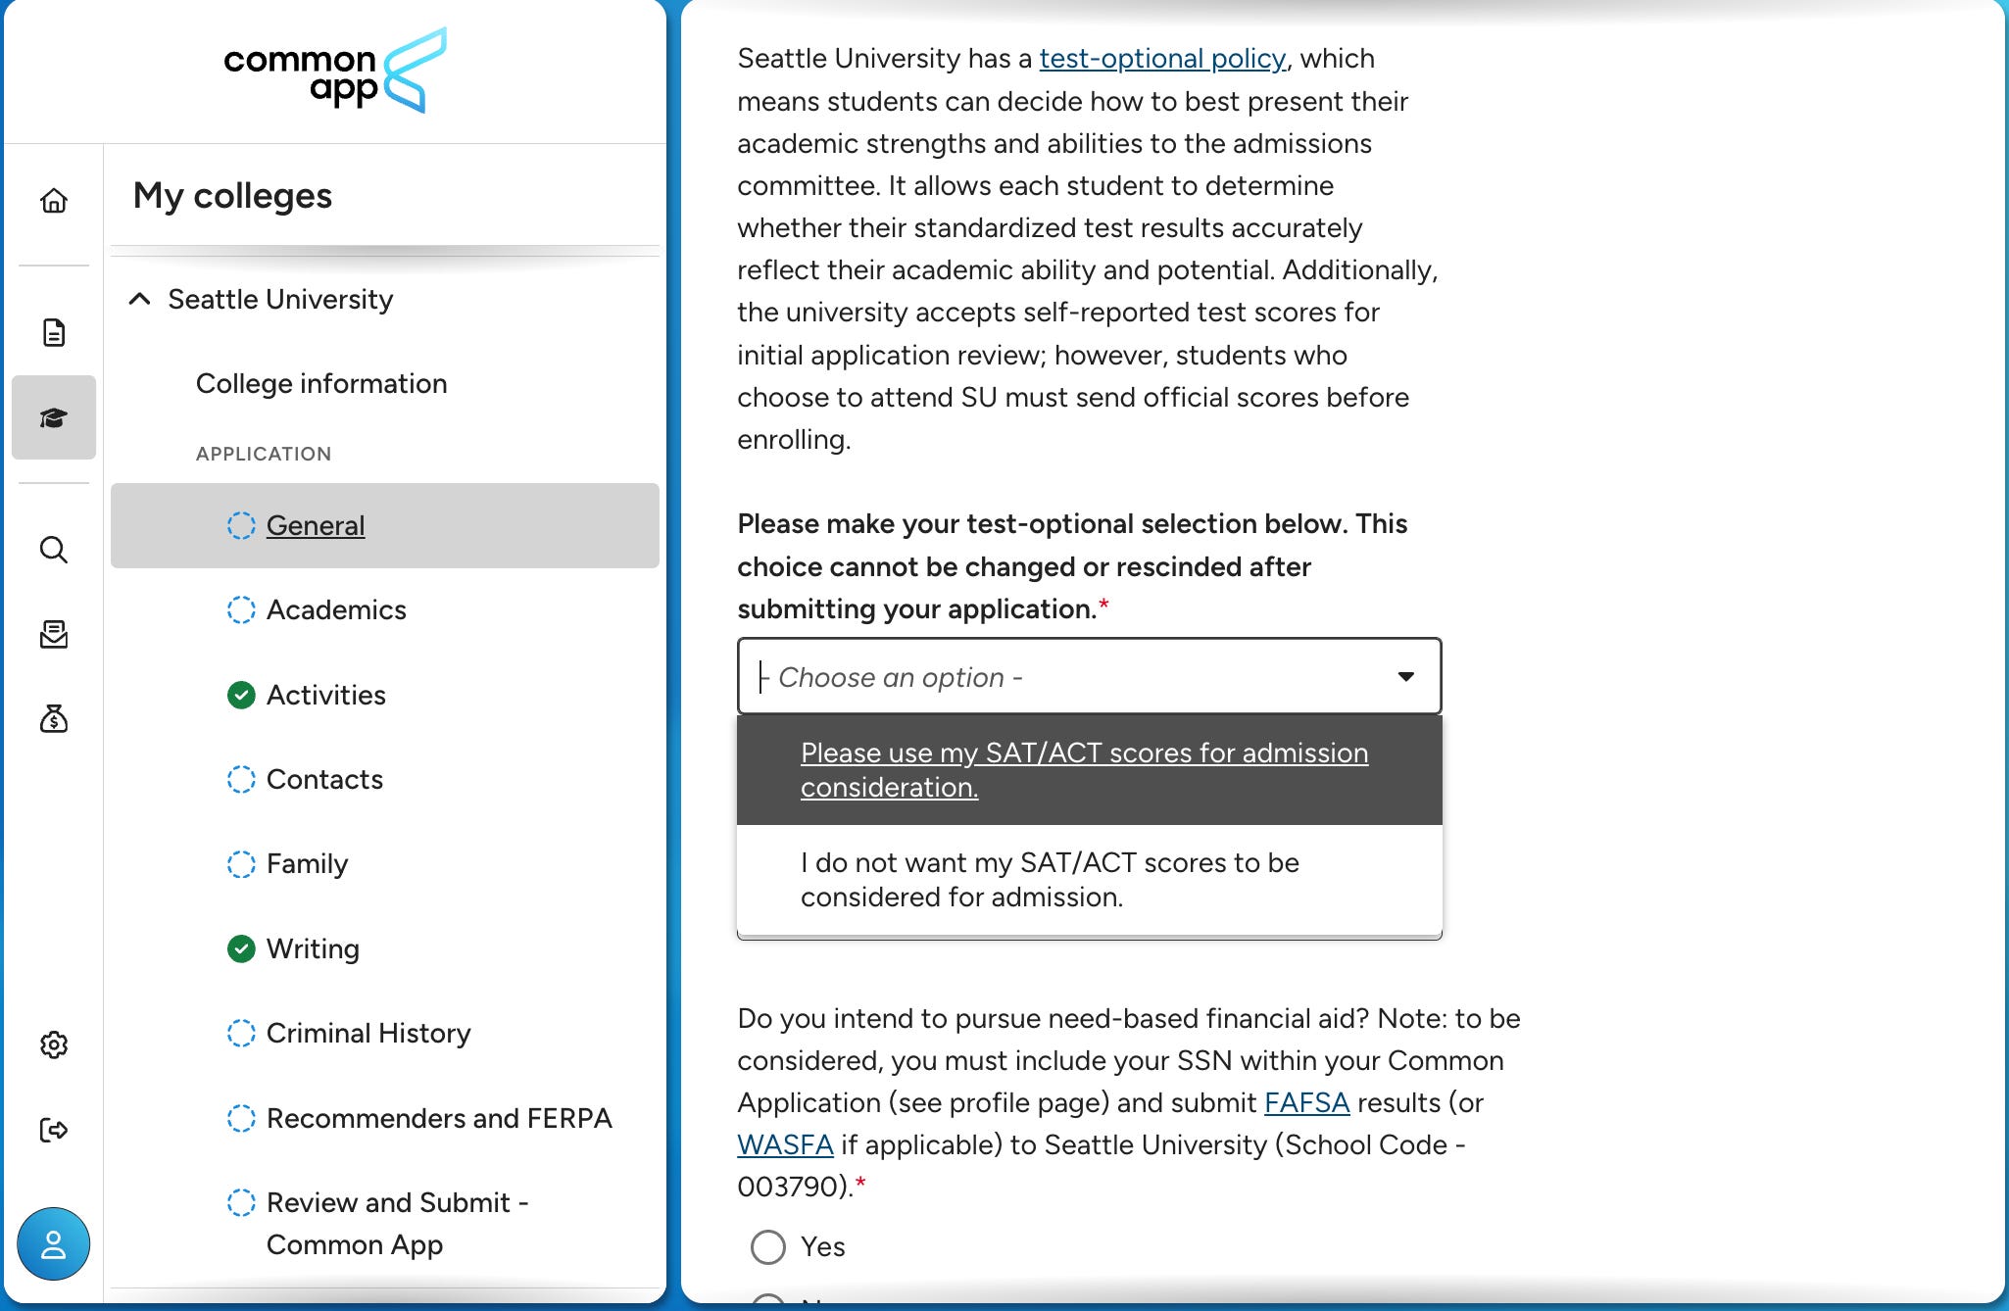The height and width of the screenshot is (1311, 2009).
Task: Open the FAFSA link
Action: tap(1306, 1102)
